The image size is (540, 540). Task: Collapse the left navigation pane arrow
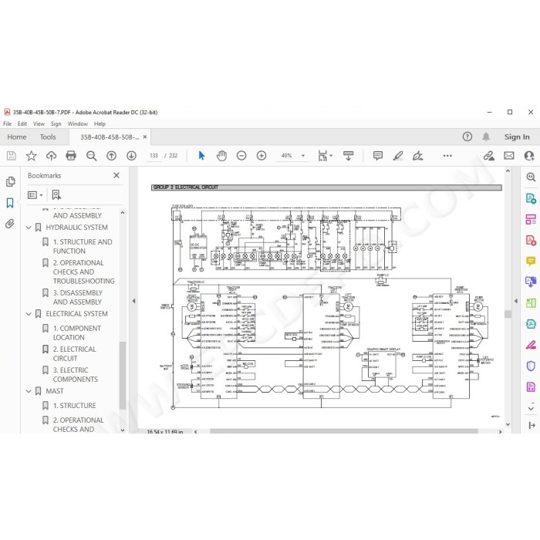click(x=133, y=301)
